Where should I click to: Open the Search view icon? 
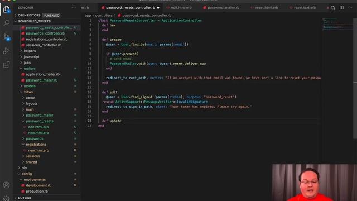(6, 23)
